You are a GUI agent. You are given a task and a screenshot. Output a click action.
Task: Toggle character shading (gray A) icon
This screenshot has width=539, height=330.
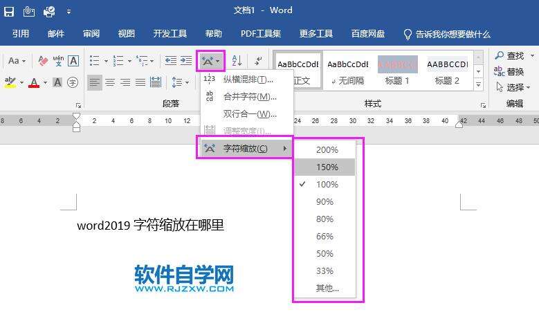pos(57,82)
